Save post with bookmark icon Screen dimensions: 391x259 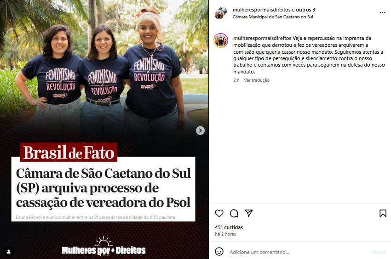(x=383, y=214)
